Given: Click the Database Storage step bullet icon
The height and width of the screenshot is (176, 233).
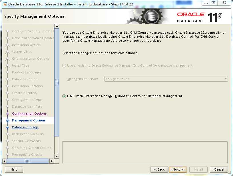Looking at the screenshot, I should [8, 127].
